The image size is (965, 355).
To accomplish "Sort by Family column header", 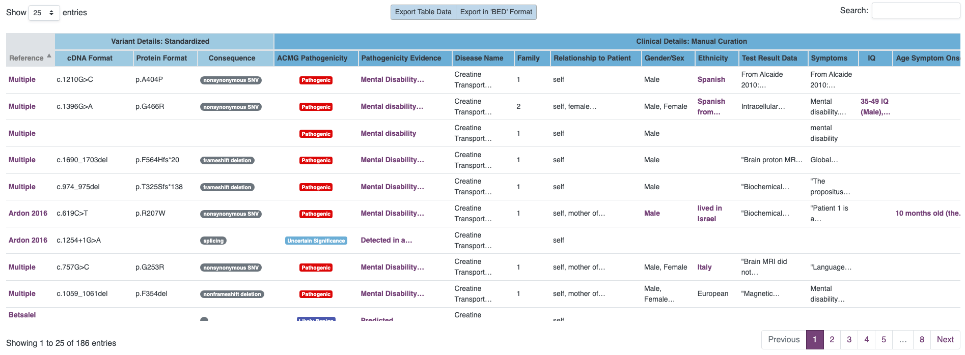I will (532, 58).
